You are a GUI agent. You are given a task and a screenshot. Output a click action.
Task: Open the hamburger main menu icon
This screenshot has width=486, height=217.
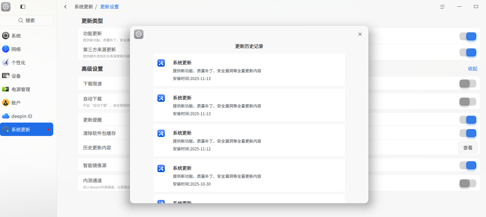(x=442, y=7)
